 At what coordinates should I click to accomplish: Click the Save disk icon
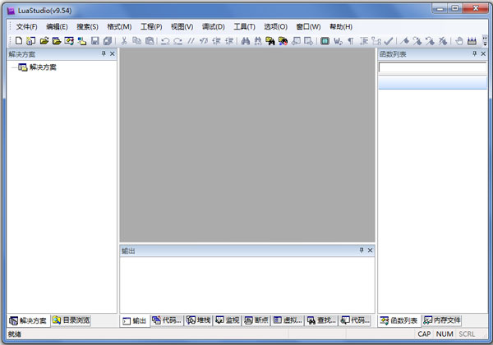(x=95, y=41)
